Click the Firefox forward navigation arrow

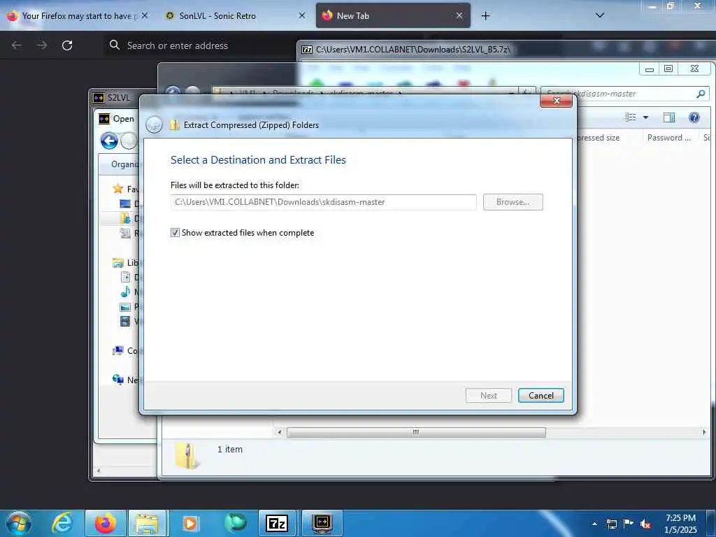click(42, 45)
